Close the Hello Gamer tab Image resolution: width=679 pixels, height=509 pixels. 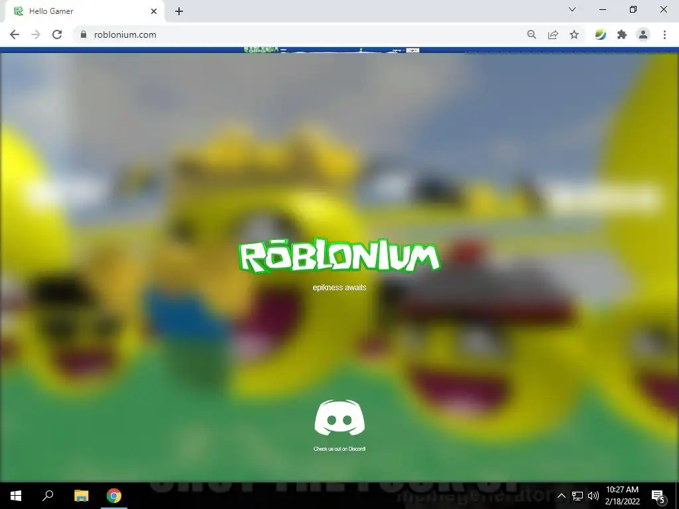pyautogui.click(x=154, y=11)
